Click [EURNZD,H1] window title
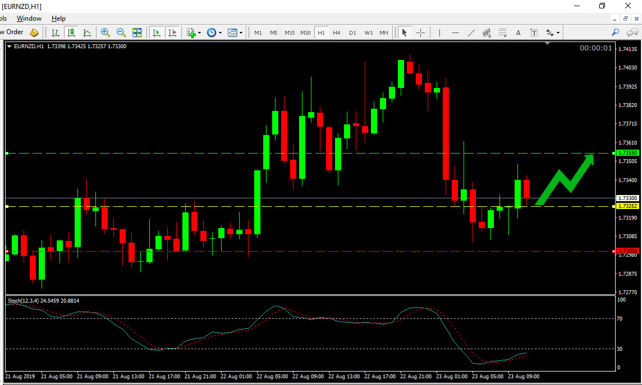 21,6
